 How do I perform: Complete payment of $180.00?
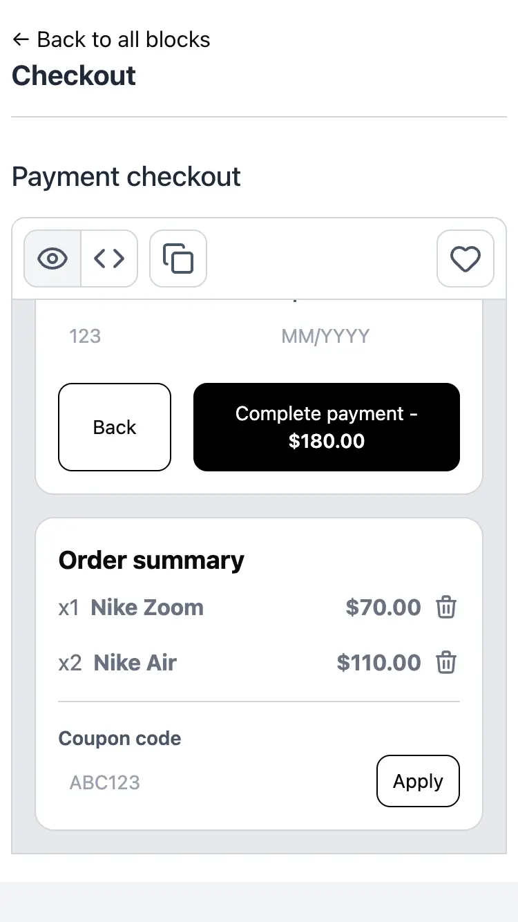coord(326,427)
